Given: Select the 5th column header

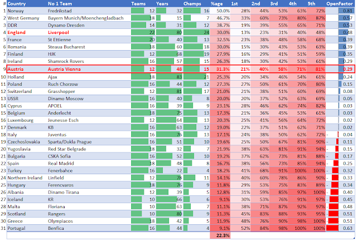Looking at the screenshot, I should (x=311, y=4).
